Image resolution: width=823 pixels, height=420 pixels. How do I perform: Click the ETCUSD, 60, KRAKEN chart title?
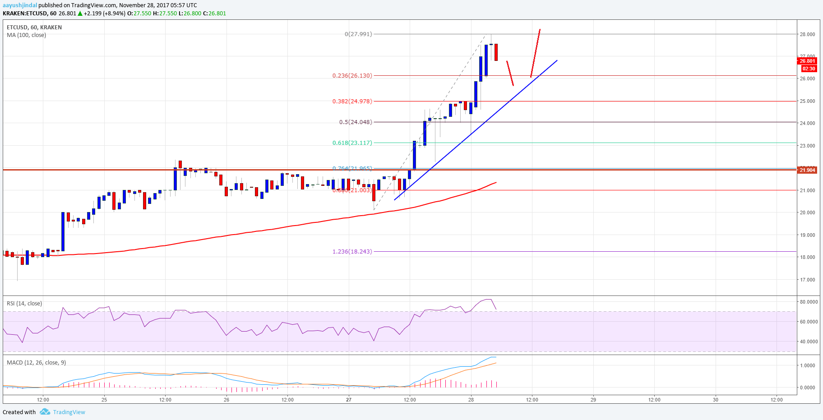point(34,27)
